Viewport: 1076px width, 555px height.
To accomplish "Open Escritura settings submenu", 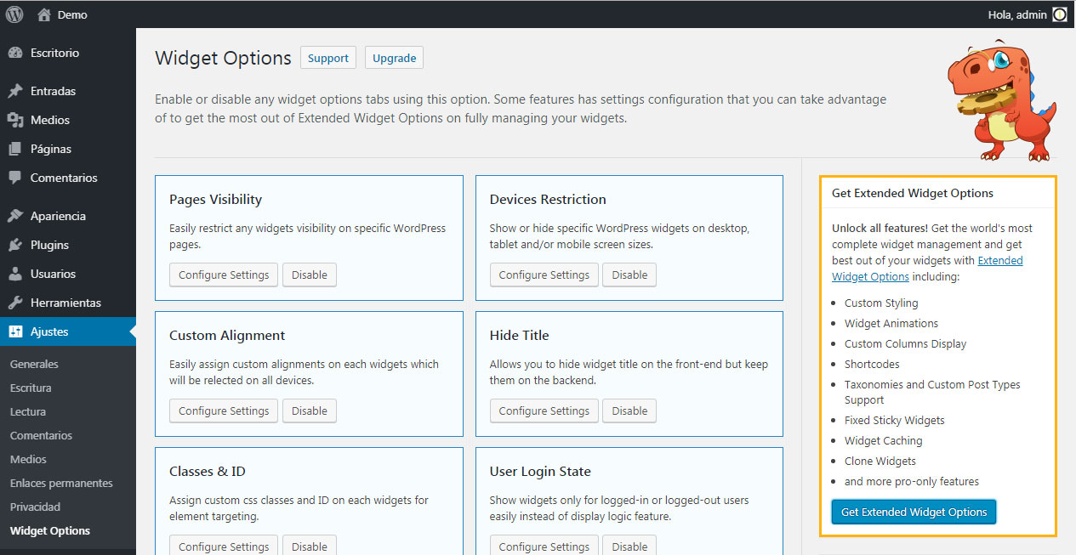I will (31, 388).
